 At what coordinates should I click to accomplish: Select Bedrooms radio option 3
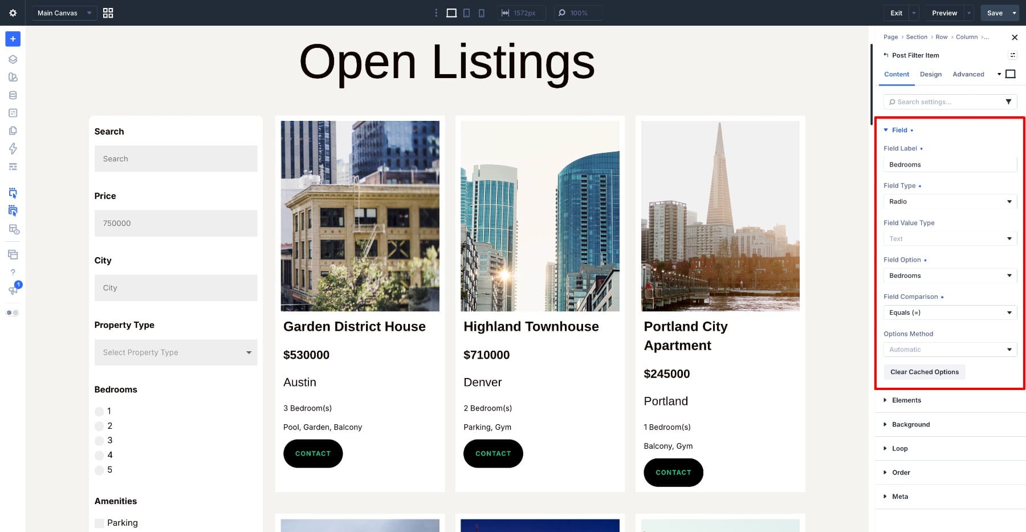coord(99,440)
